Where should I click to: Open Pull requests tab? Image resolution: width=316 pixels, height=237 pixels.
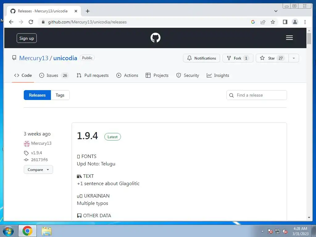tap(93, 75)
